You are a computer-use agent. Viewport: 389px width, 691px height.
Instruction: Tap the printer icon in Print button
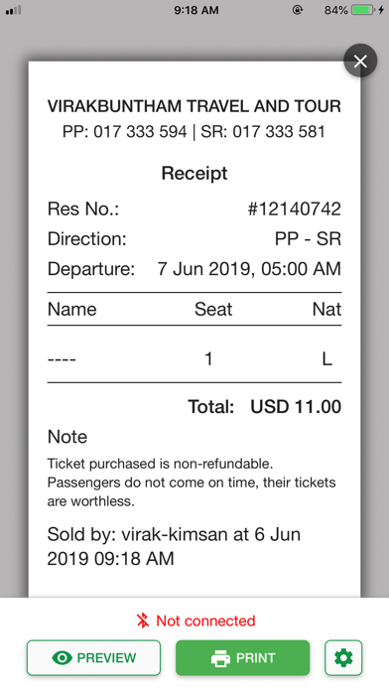click(x=220, y=658)
